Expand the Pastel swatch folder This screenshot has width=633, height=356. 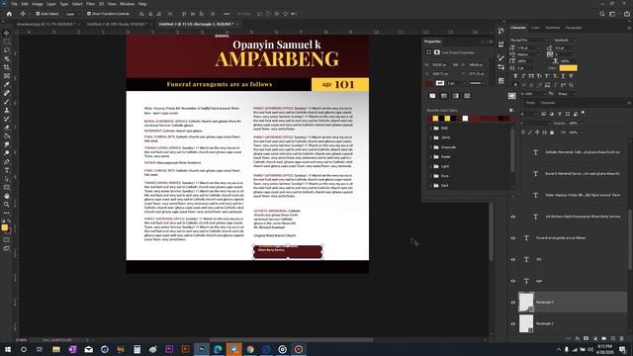[431, 156]
